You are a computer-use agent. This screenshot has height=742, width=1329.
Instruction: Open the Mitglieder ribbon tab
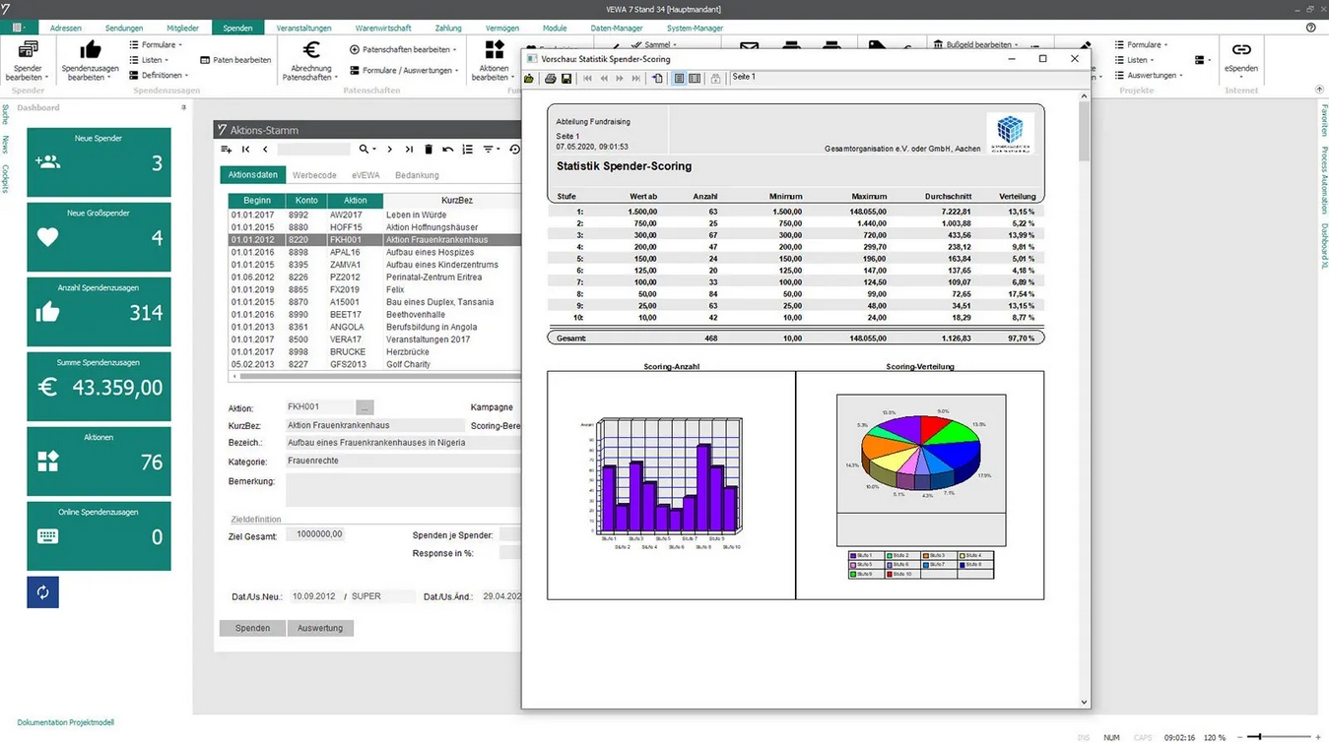click(x=183, y=28)
